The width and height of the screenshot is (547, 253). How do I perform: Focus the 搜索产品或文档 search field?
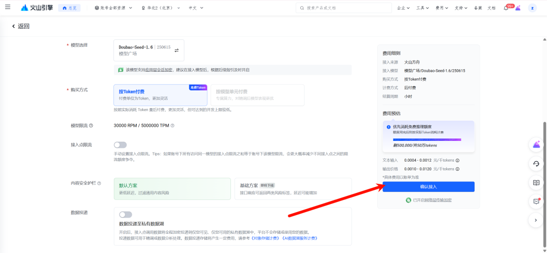(x=343, y=8)
